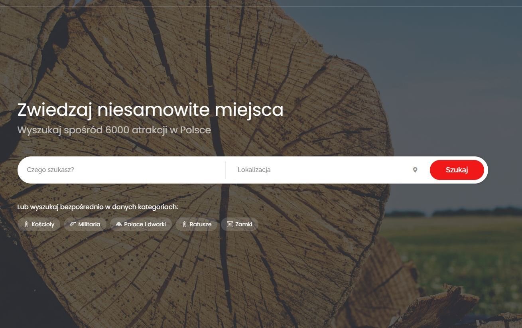Click the 'Zwiedzaj niesamowite miejsca' heading
The width and height of the screenshot is (522, 328).
(x=150, y=110)
